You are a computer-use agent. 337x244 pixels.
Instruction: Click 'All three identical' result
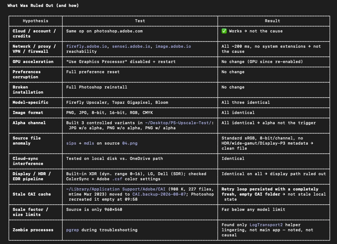[x=246, y=102]
